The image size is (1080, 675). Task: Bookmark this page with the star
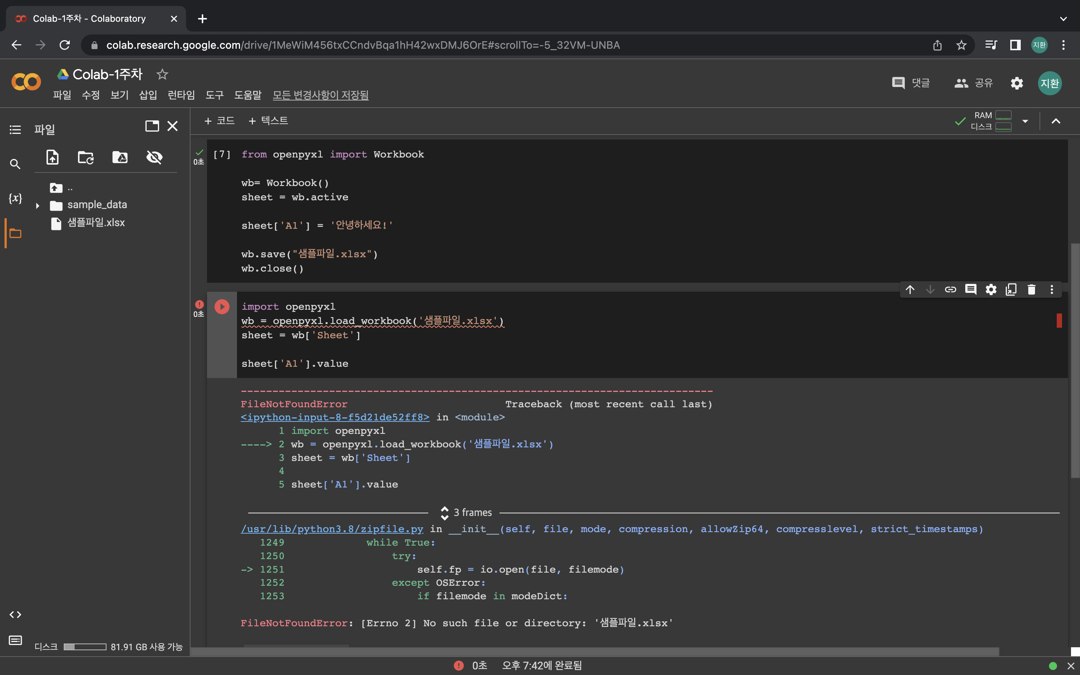[961, 45]
